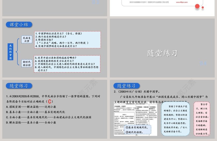Screen dimensions: 217x141
Task: Select question 1 stem starting 从20XX到2035
Action: [x=53, y=99]
